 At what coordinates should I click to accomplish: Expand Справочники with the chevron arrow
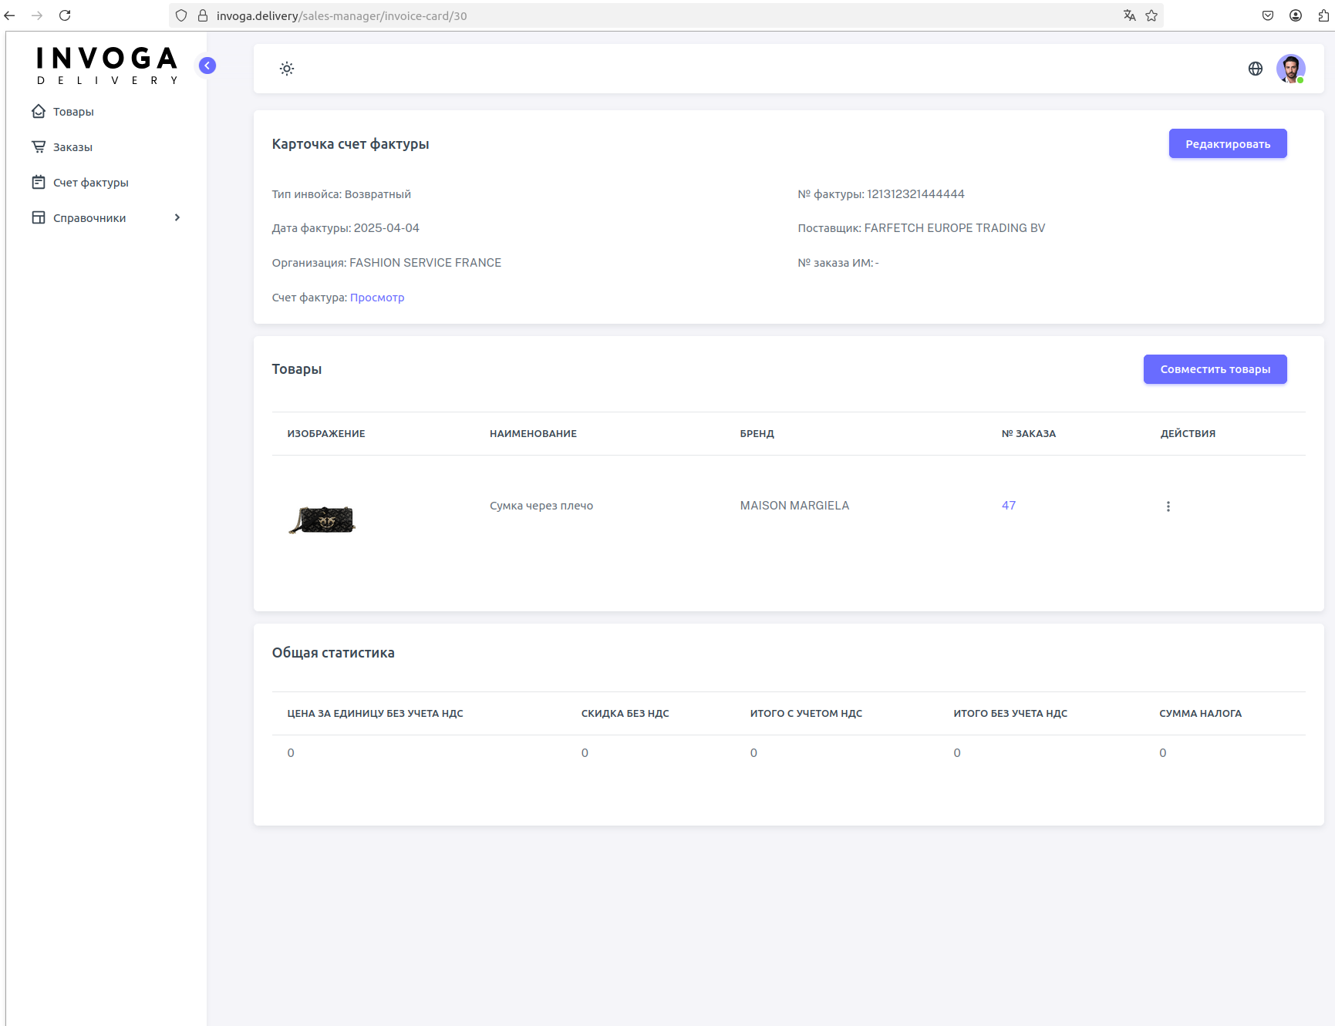[177, 217]
